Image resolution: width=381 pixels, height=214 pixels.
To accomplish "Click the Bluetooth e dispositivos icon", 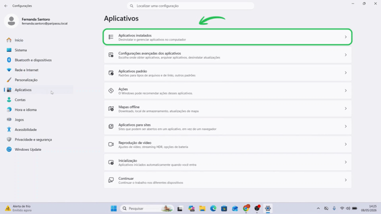I will (x=9, y=60).
